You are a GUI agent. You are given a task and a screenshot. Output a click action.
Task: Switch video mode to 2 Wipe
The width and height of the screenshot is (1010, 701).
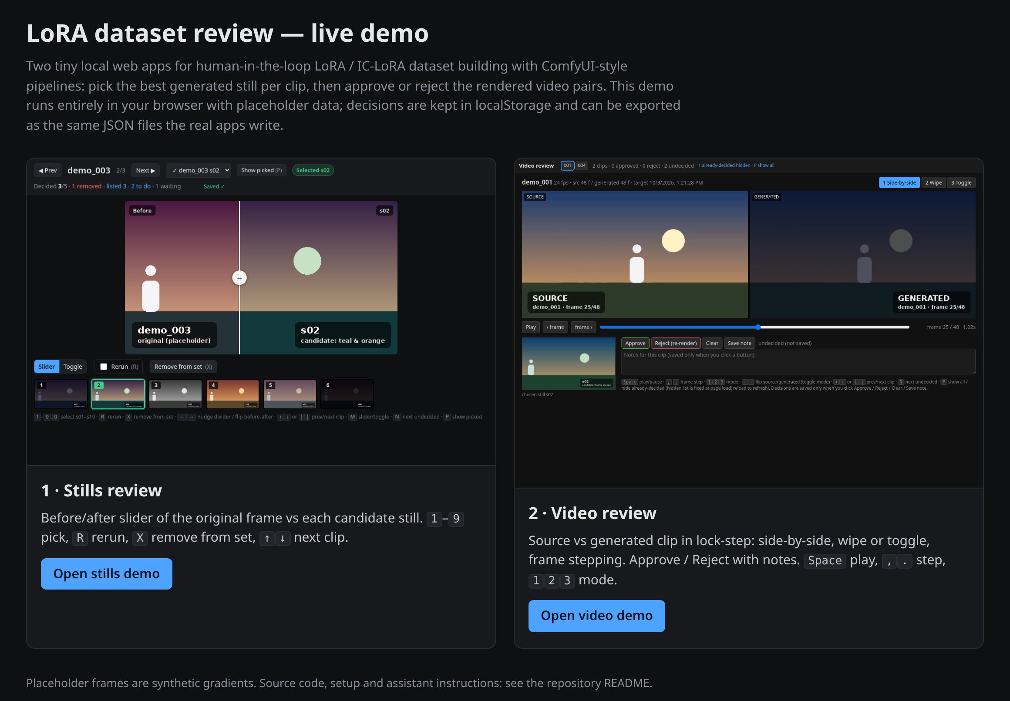tap(933, 183)
